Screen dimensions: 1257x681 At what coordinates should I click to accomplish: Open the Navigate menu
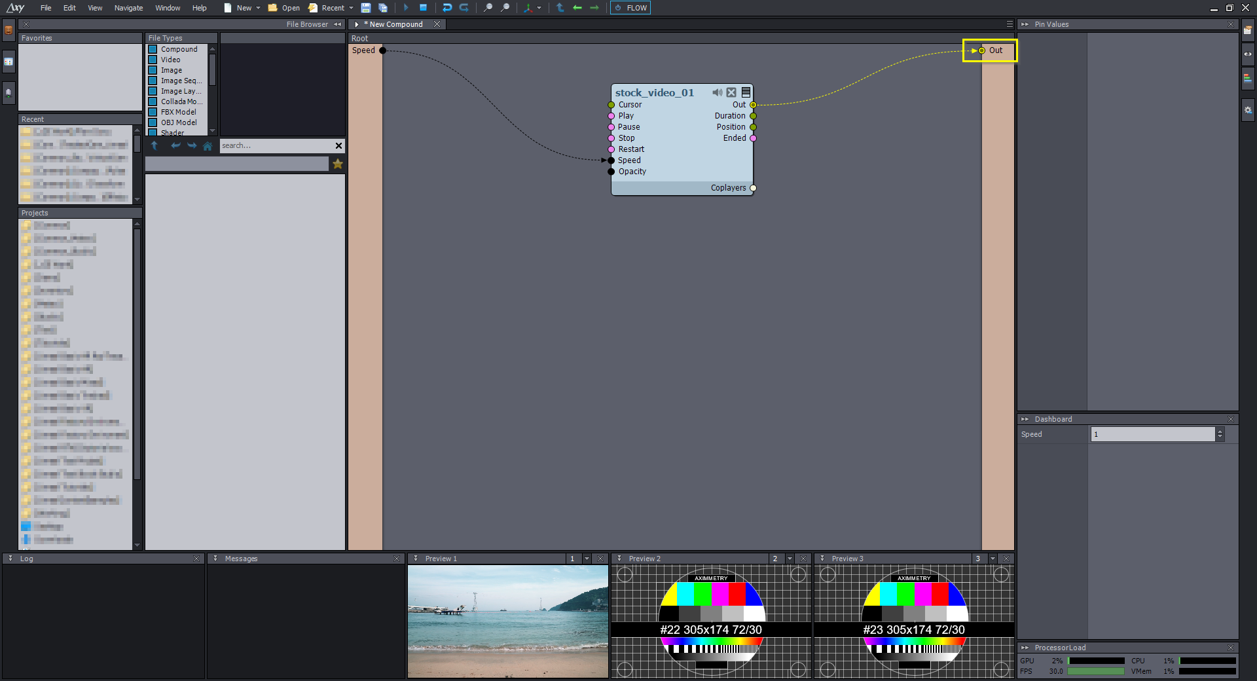click(x=128, y=8)
